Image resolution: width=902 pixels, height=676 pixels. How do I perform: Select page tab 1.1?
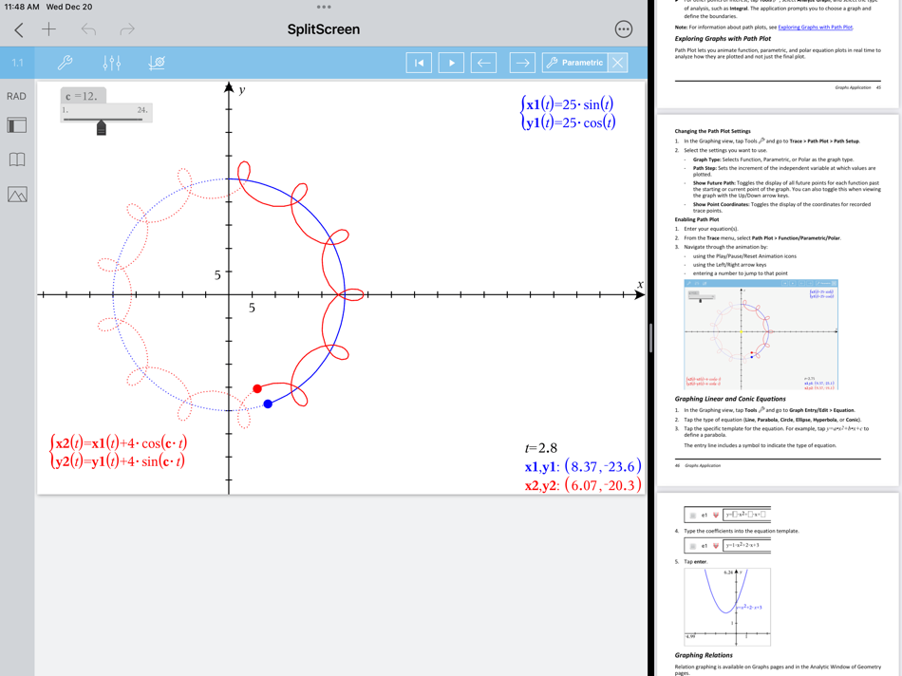[x=17, y=63]
